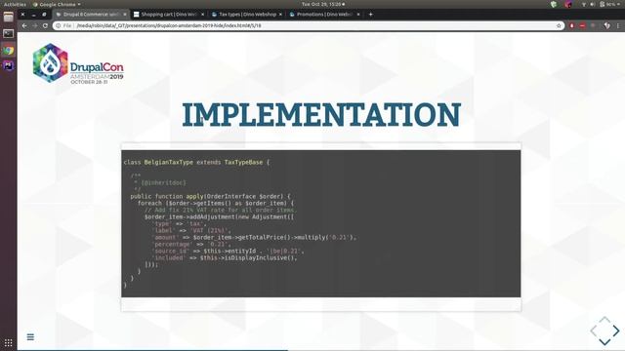The image size is (625, 351).
Task: Click the addAdjustment code line
Action: tap(219, 216)
